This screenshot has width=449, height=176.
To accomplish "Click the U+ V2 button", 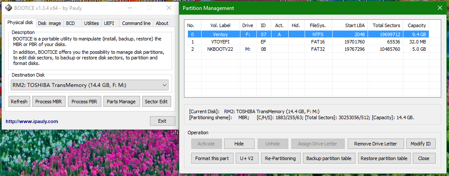I will click(247, 158).
